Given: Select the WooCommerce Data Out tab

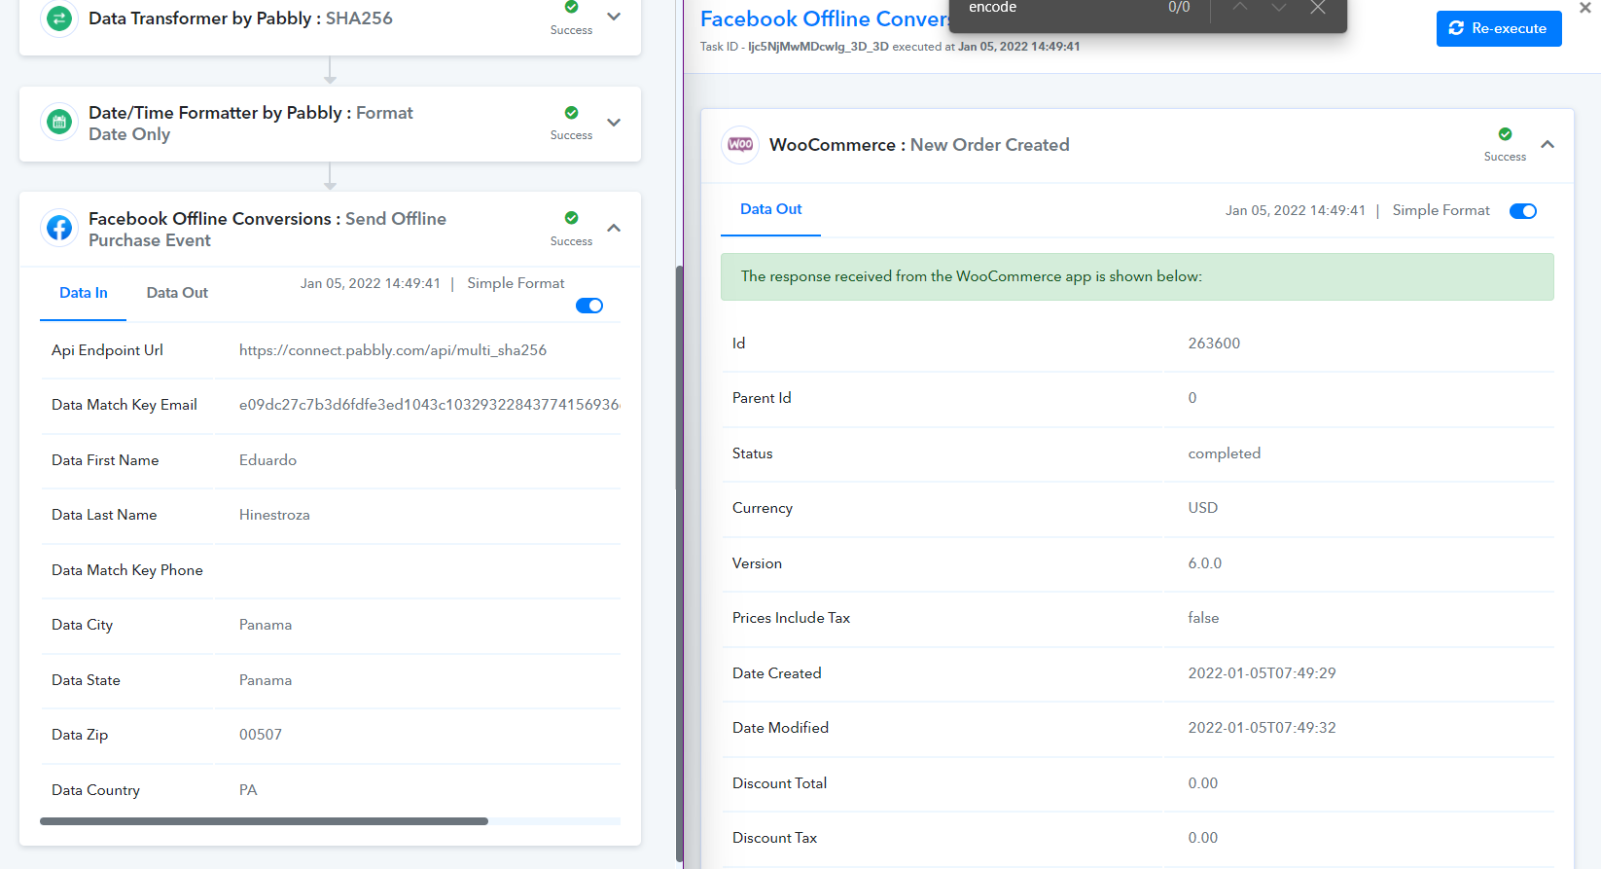Looking at the screenshot, I should (x=770, y=209).
